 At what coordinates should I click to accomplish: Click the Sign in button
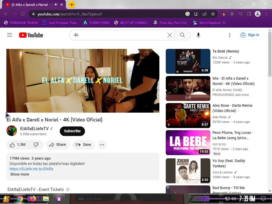(x=250, y=35)
